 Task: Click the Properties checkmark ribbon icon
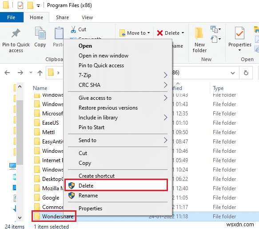click(239, 33)
